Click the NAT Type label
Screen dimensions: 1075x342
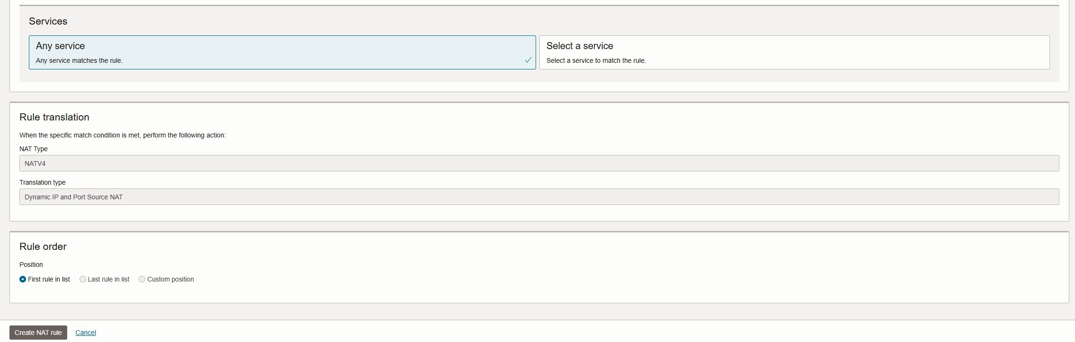click(x=34, y=149)
